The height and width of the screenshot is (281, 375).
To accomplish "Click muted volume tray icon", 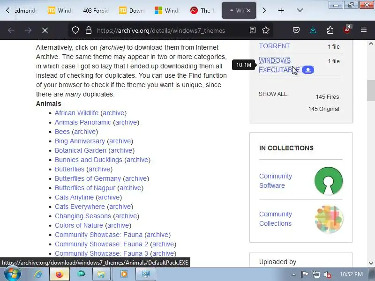I will 327,274.
